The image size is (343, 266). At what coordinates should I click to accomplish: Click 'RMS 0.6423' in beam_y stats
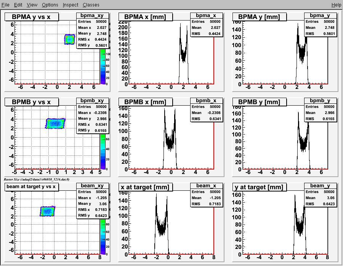click(320, 204)
